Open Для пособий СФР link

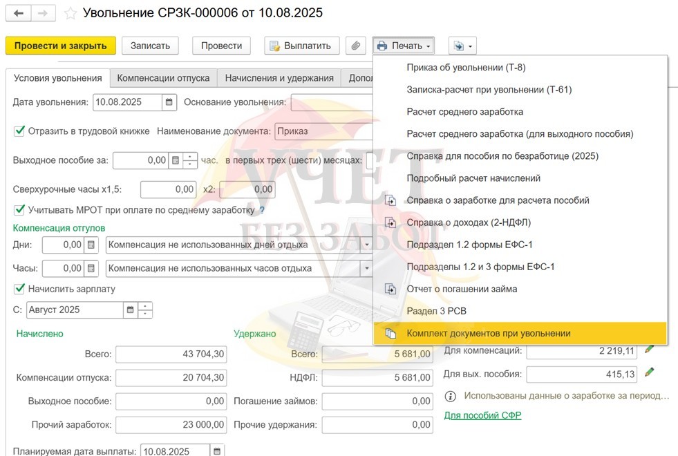[x=482, y=415]
